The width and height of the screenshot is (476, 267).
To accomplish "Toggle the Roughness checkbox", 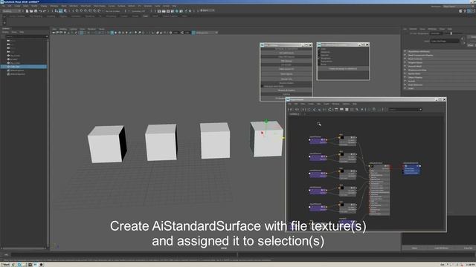I will (319, 58).
